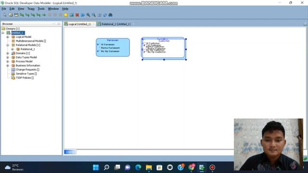
Task: Choose the New Type Substitution arrow tool
Action: (44, 15)
